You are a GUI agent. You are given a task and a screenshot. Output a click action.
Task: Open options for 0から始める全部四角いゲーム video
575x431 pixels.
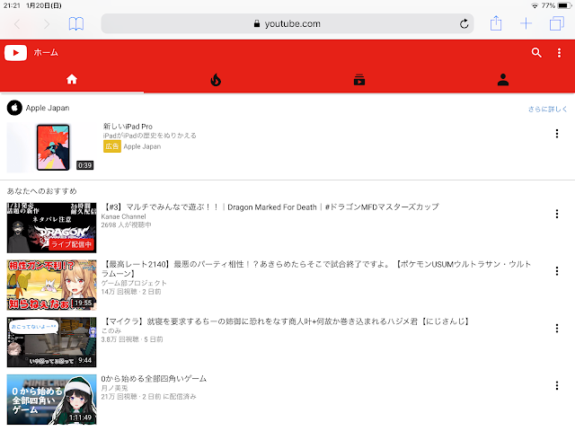(x=557, y=385)
